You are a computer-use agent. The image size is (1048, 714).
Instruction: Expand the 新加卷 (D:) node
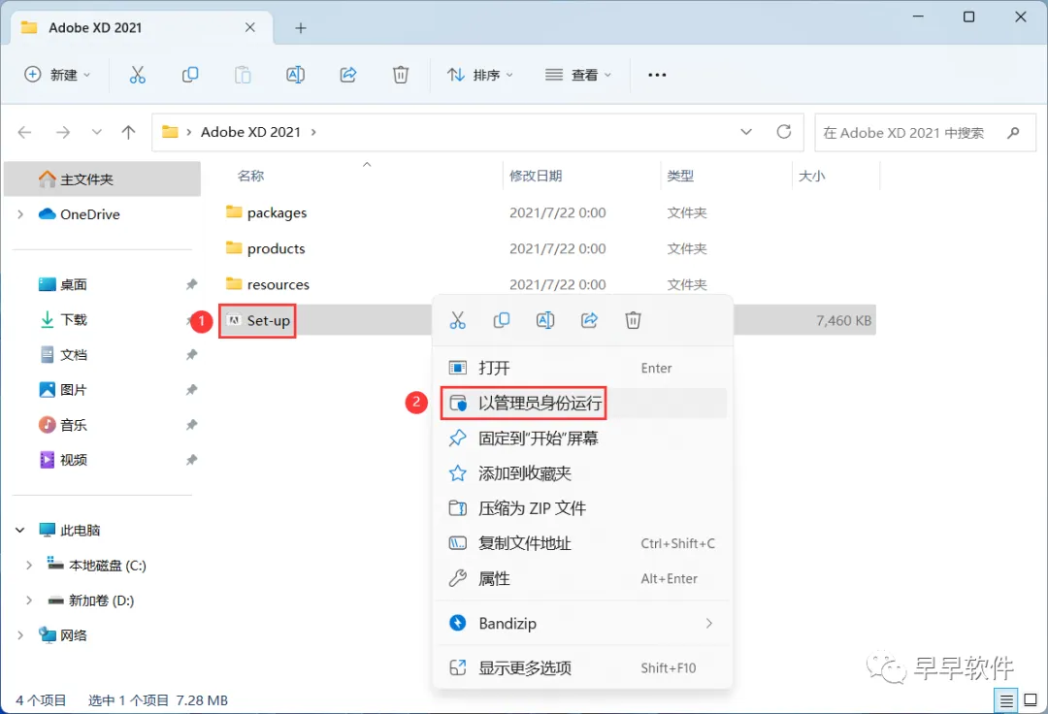coord(29,600)
